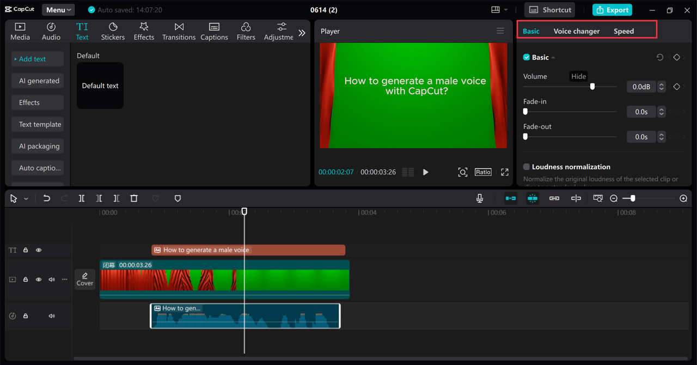Open the Transitions tab

[179, 32]
